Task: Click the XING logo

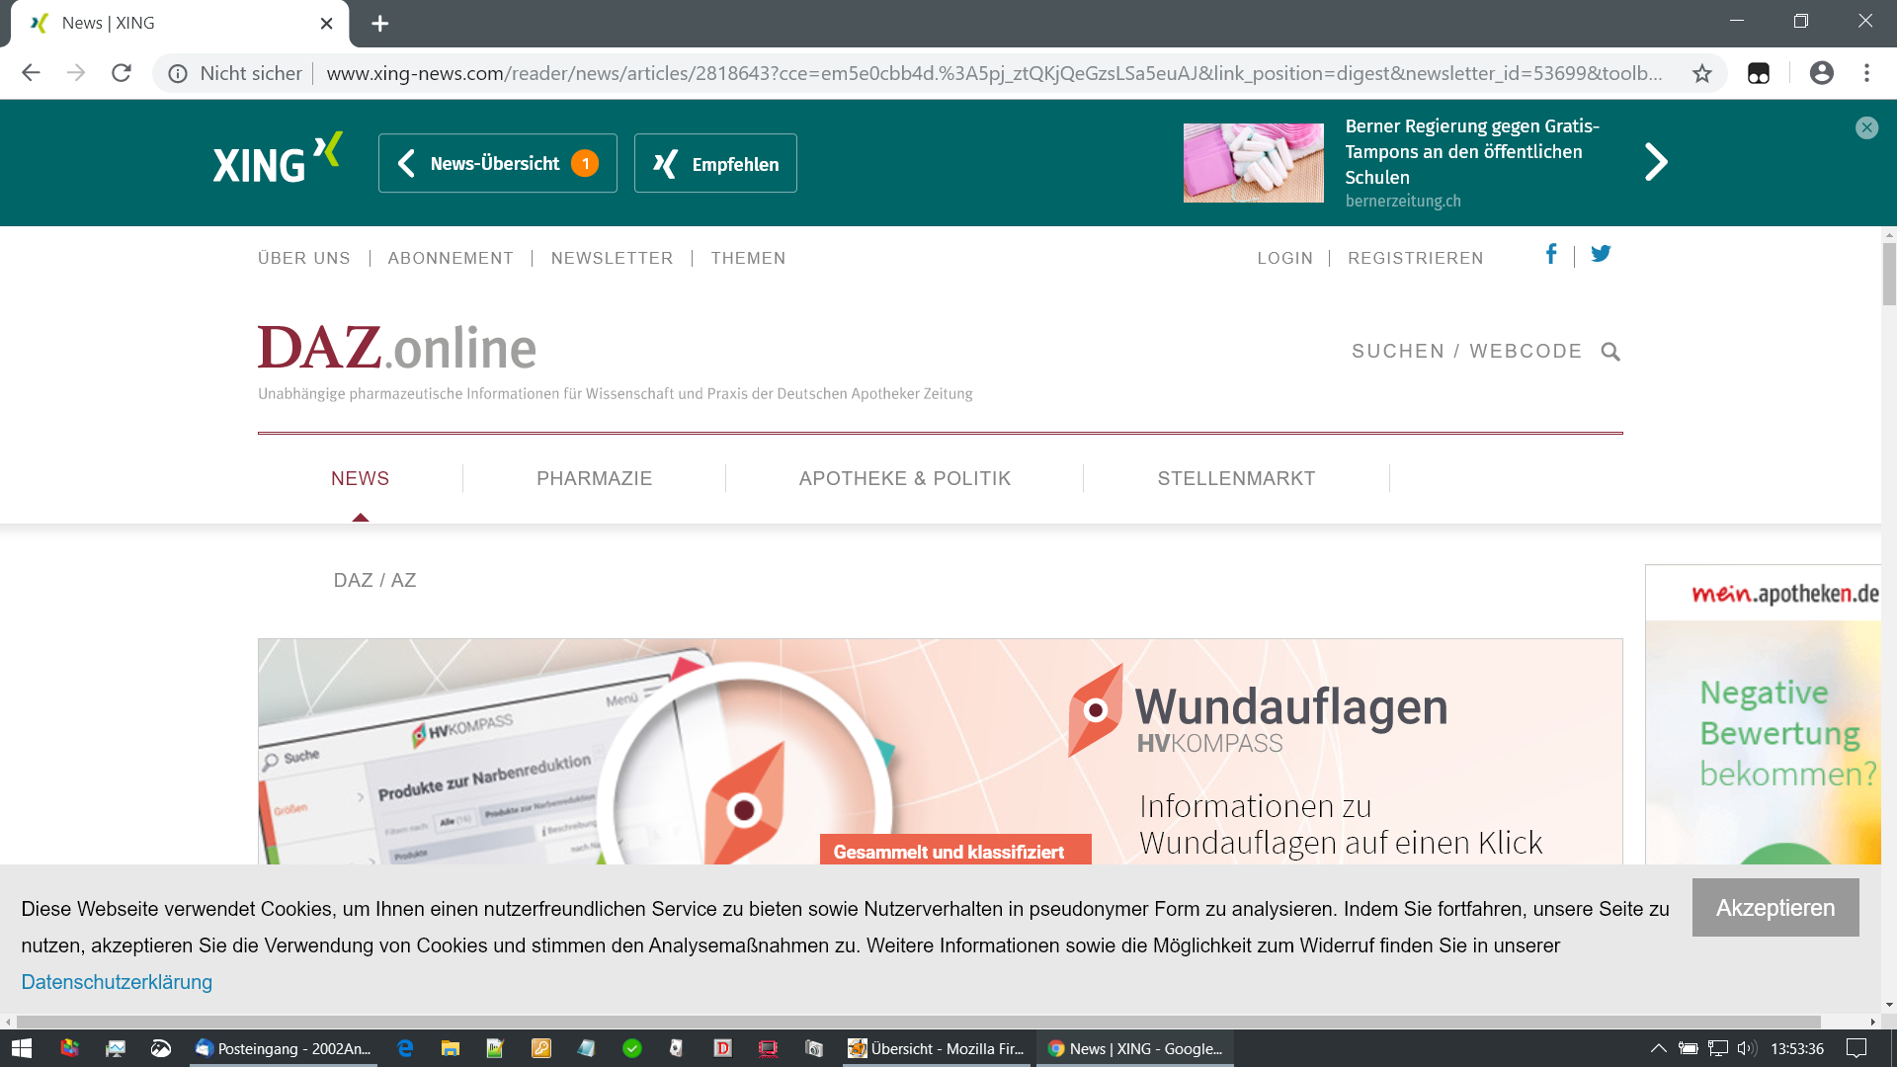Action: [x=278, y=160]
